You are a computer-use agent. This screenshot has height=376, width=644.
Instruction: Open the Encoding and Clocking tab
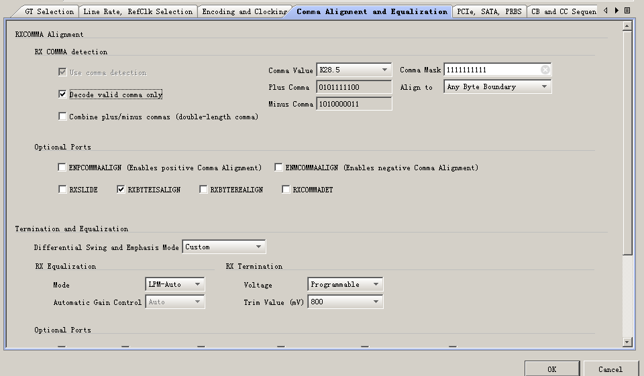click(x=244, y=11)
